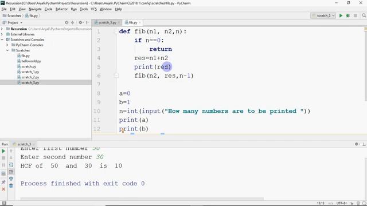Open the Edit menu
The height and width of the screenshot is (206, 367).
[13, 9]
